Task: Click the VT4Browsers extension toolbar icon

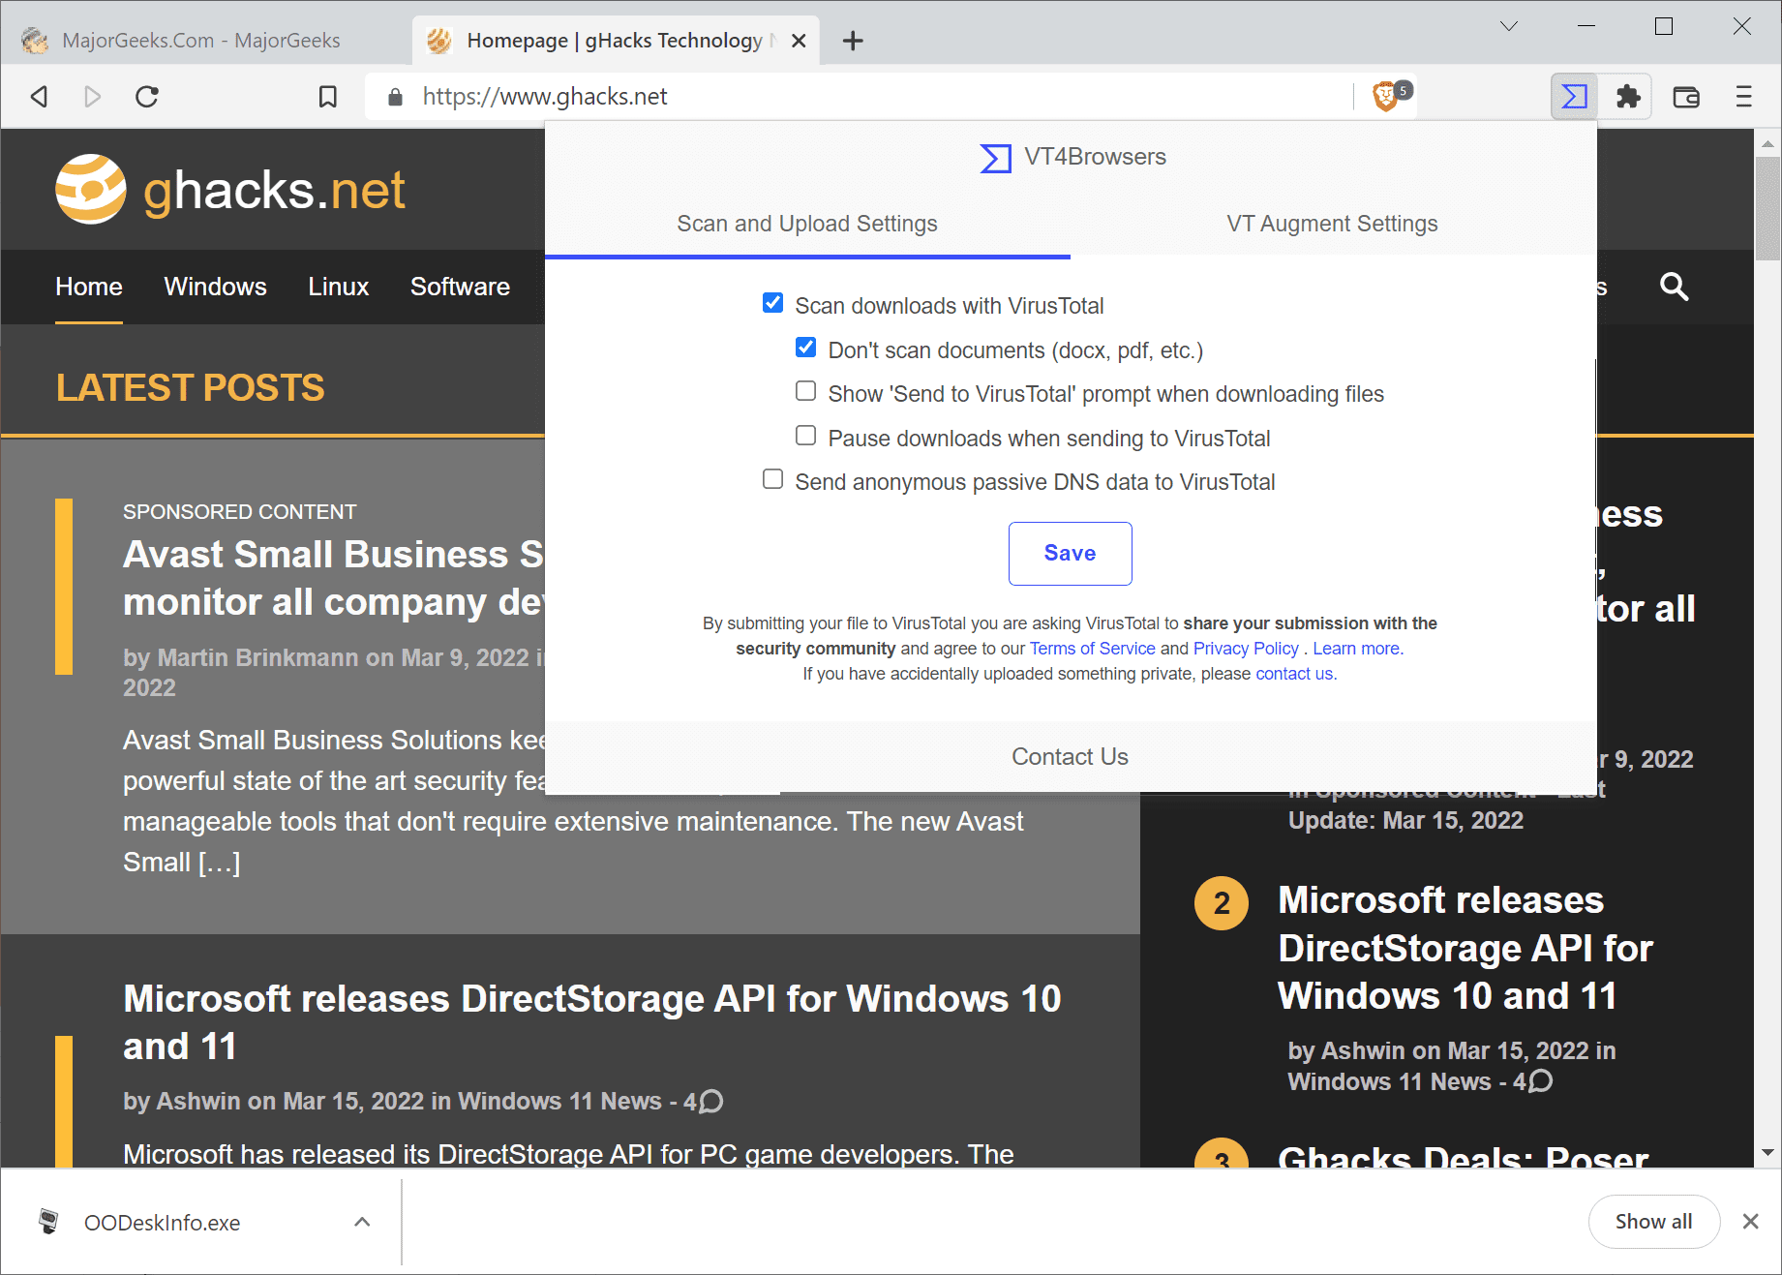Action: pyautogui.click(x=1574, y=97)
